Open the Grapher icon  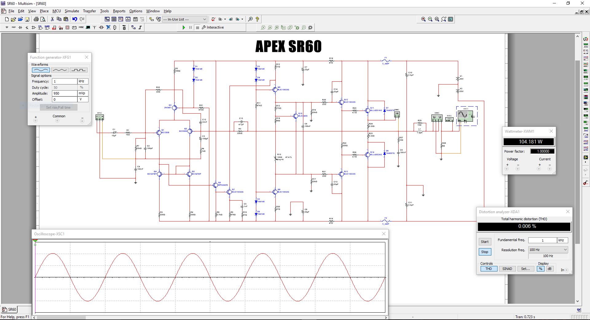[128, 19]
